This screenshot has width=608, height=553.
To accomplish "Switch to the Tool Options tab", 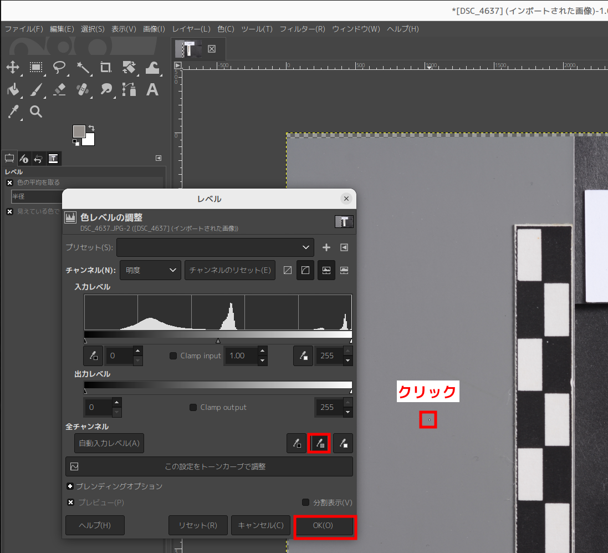I will click(9, 158).
